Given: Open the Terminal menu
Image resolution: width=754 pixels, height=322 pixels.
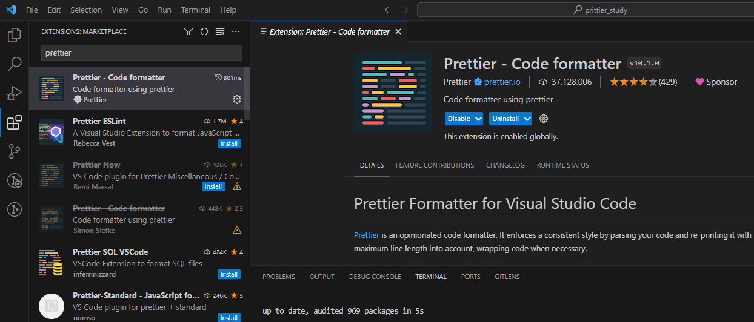Looking at the screenshot, I should (x=196, y=10).
